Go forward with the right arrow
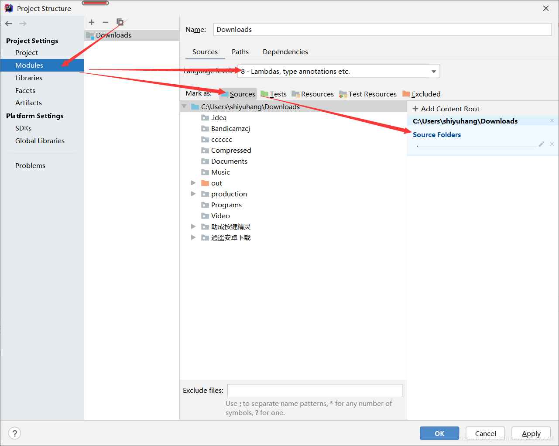Image resolution: width=559 pixels, height=446 pixels. (23, 24)
